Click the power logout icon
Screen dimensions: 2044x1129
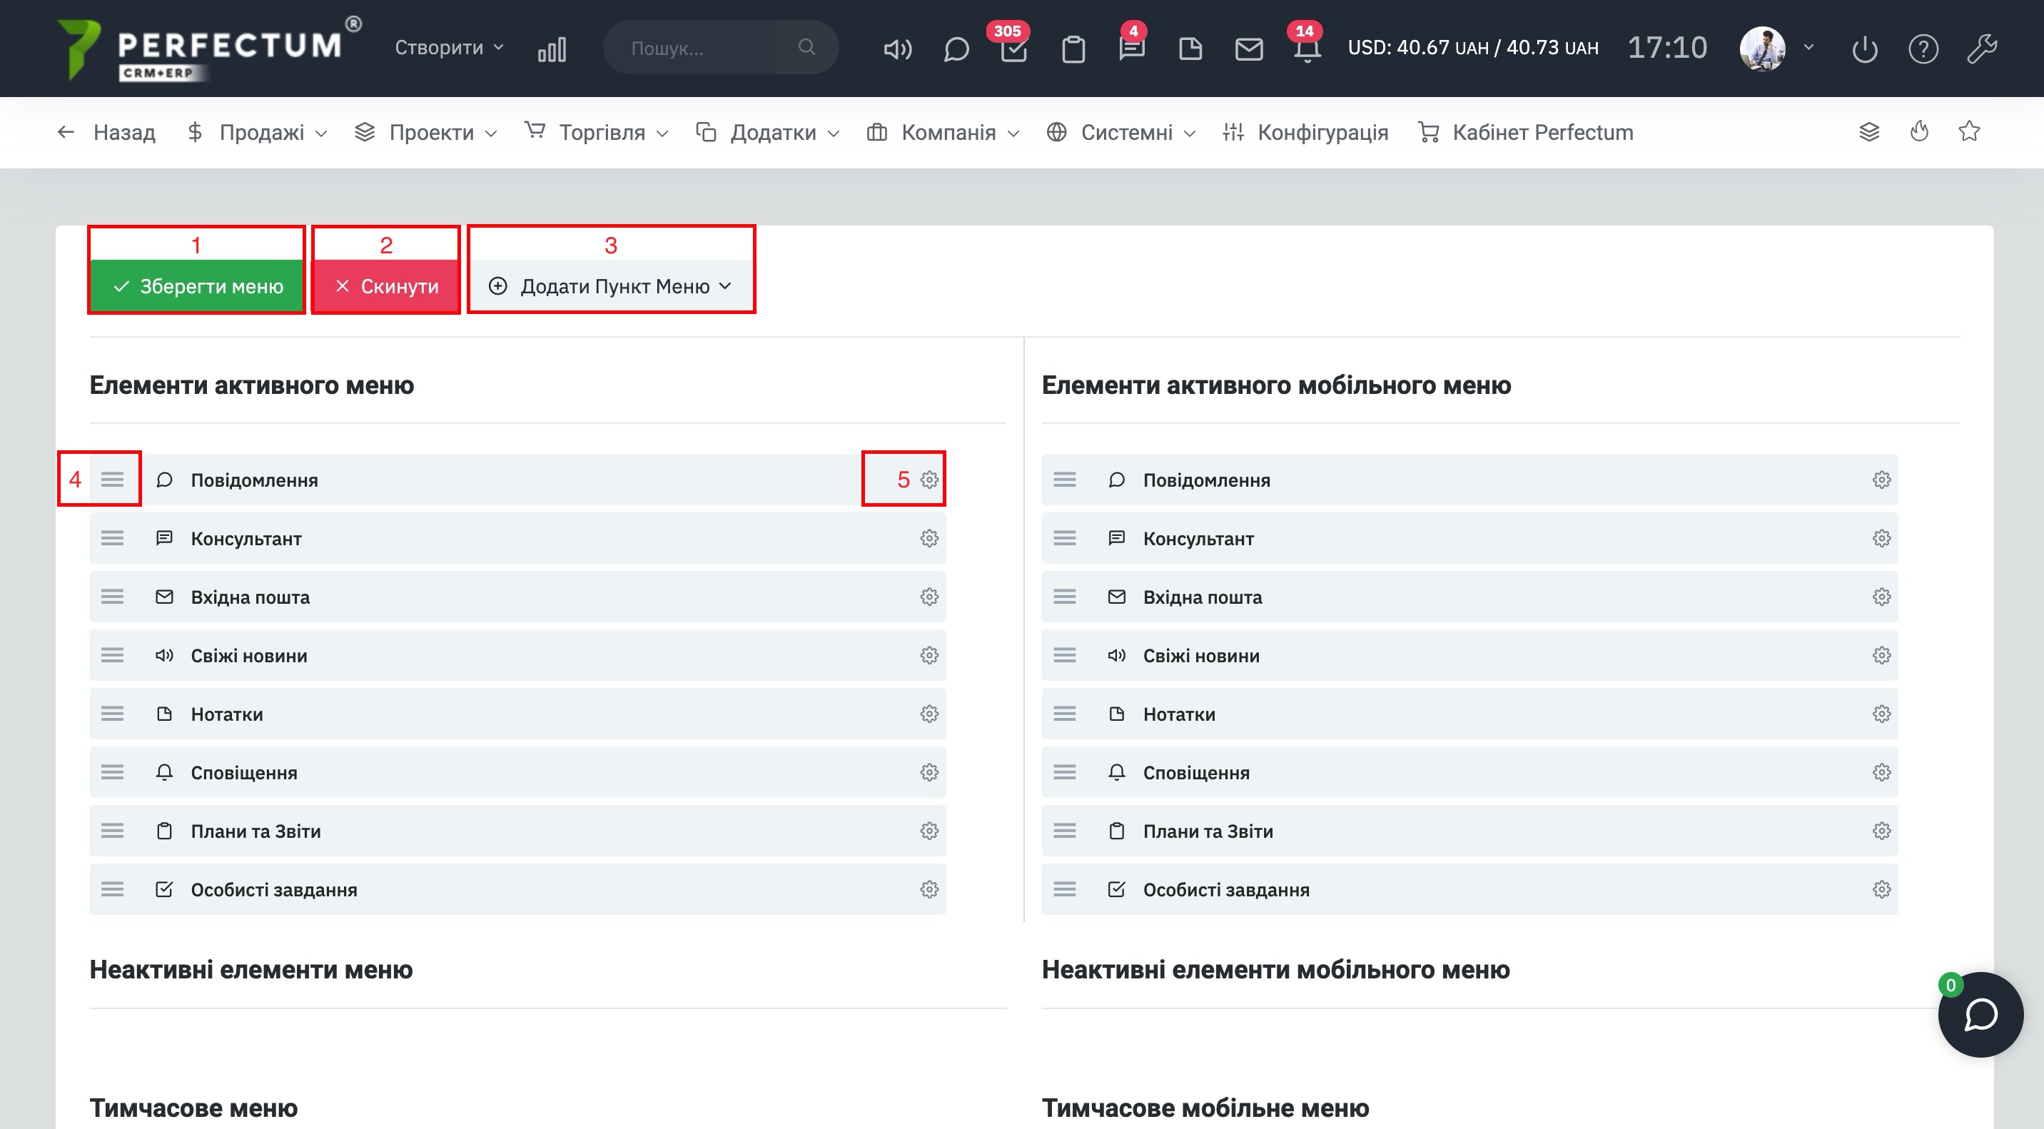pos(1864,49)
